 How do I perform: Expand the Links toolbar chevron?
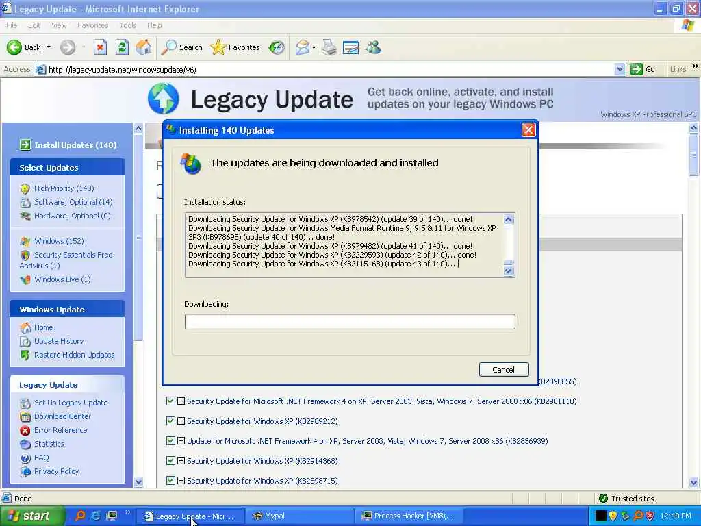[x=696, y=66]
